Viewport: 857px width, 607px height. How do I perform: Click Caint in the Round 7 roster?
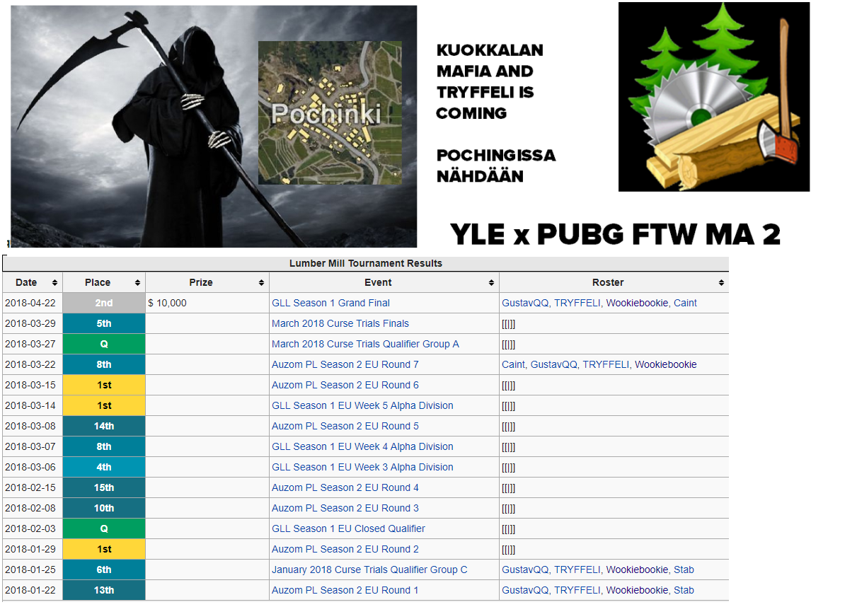point(512,364)
